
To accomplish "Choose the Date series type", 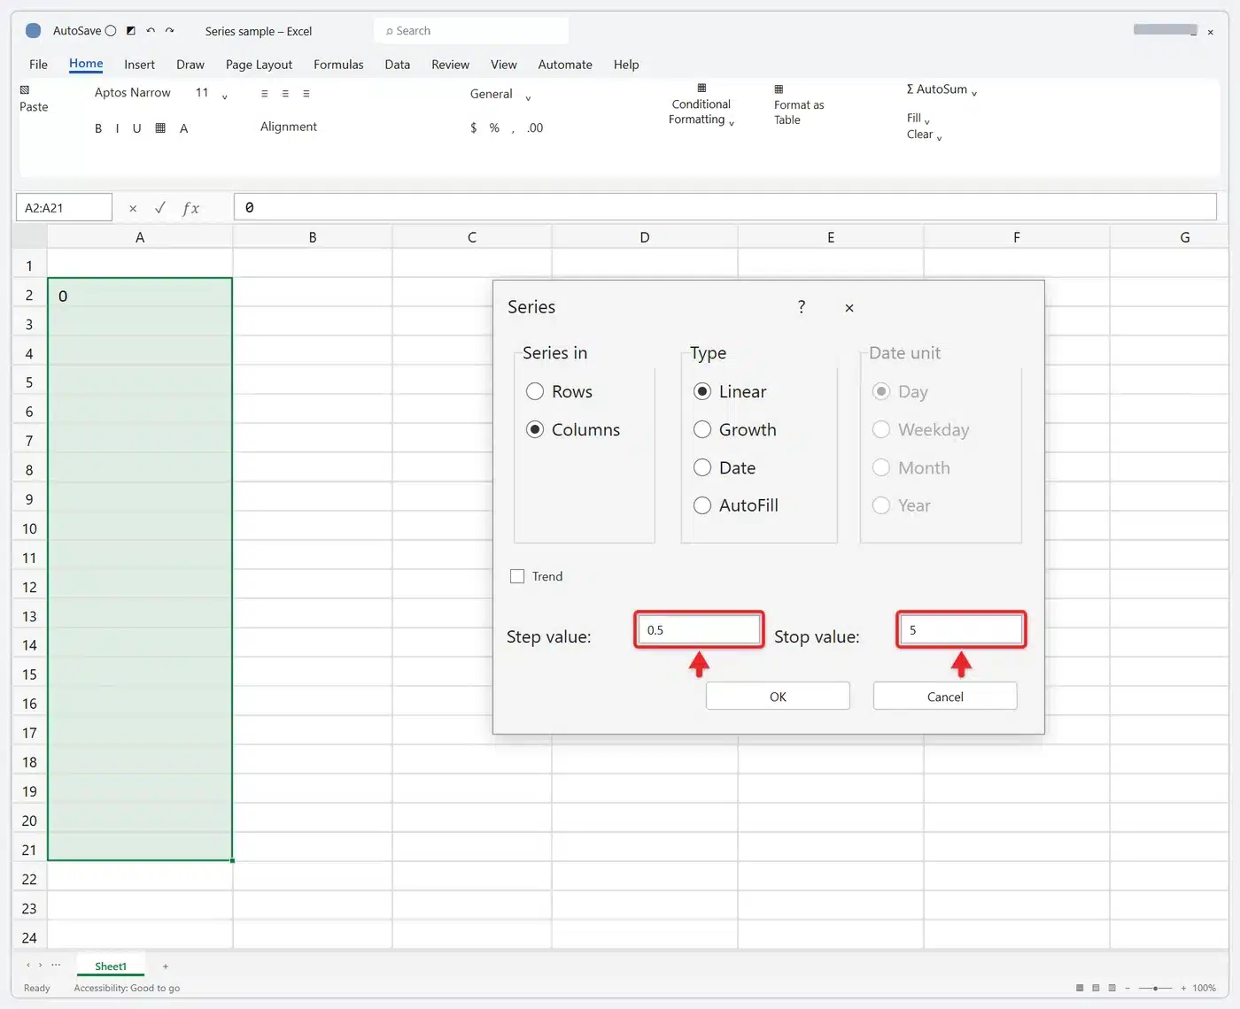I will [x=702, y=467].
